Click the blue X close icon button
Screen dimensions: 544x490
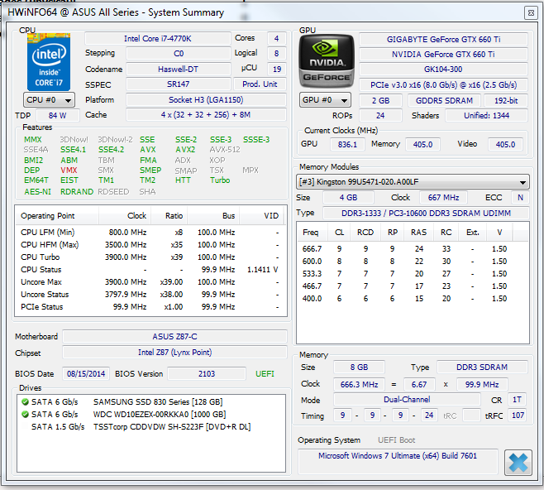tap(518, 462)
